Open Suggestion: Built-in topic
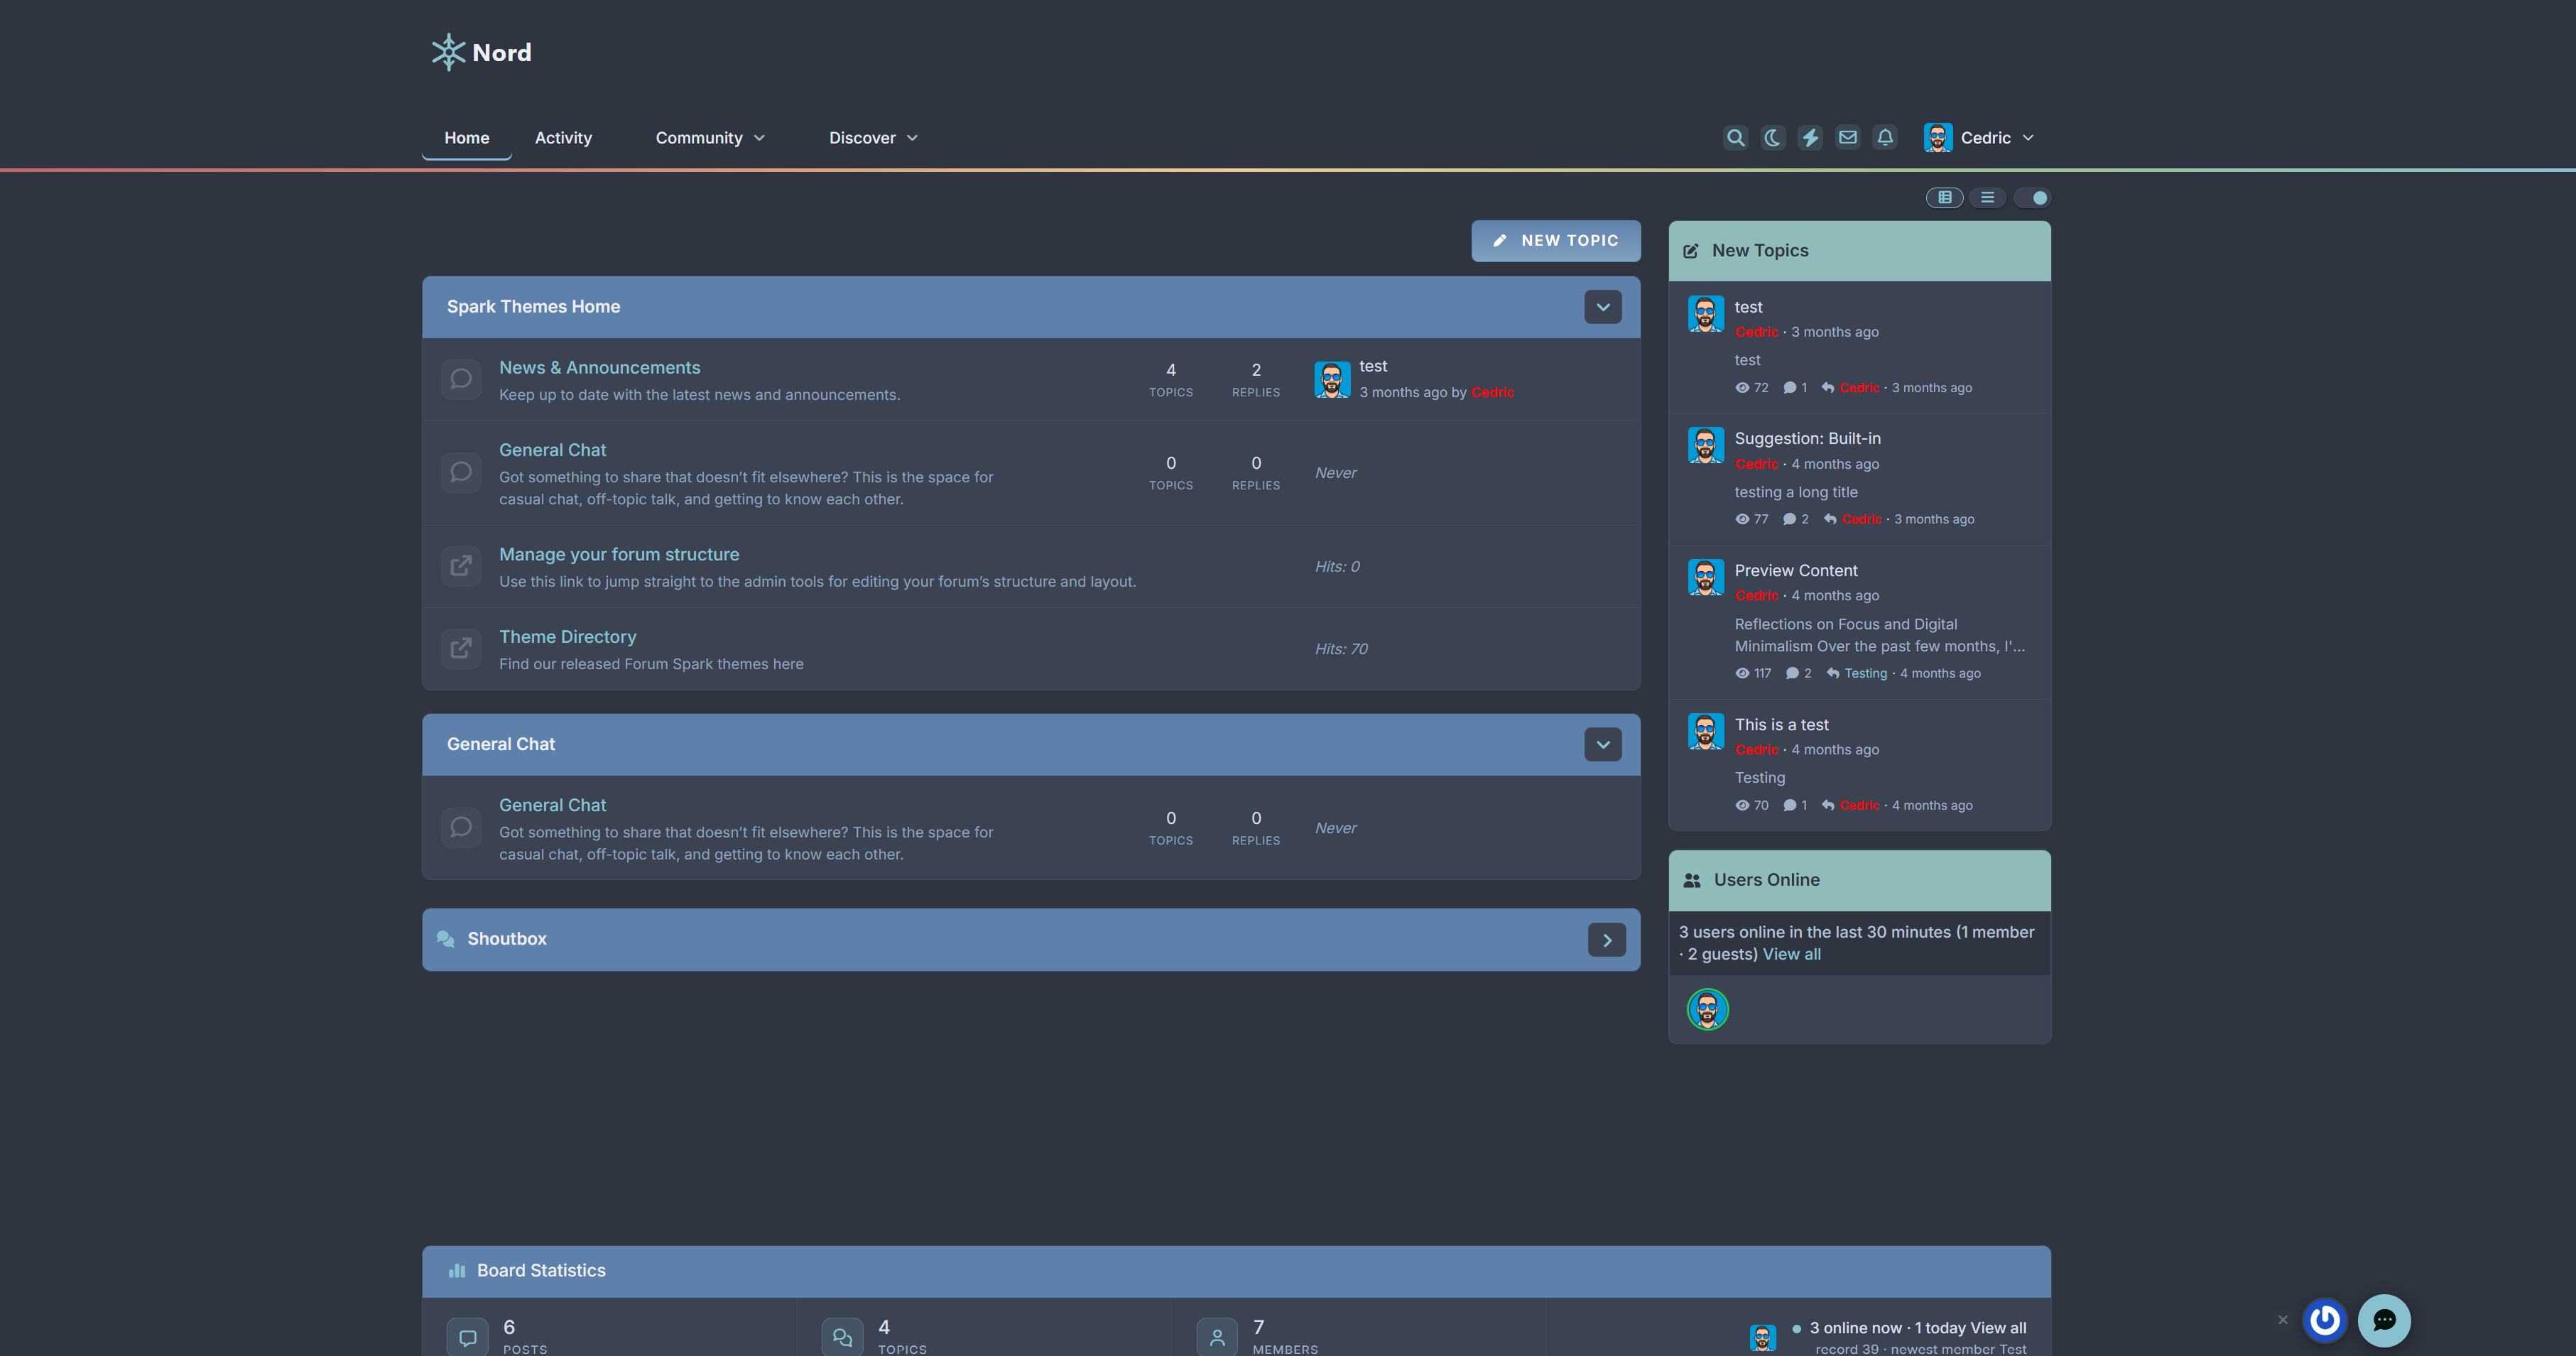This screenshot has width=2576, height=1356. (1807, 439)
